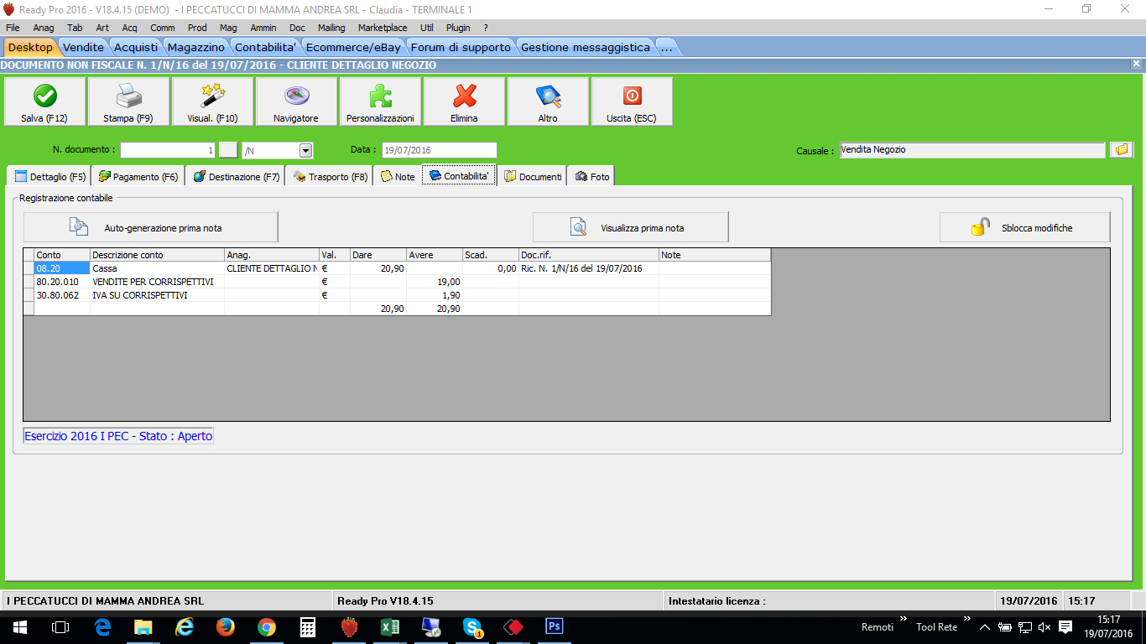Open the Plugin menu
Image resolution: width=1146 pixels, height=644 pixels.
tap(458, 28)
